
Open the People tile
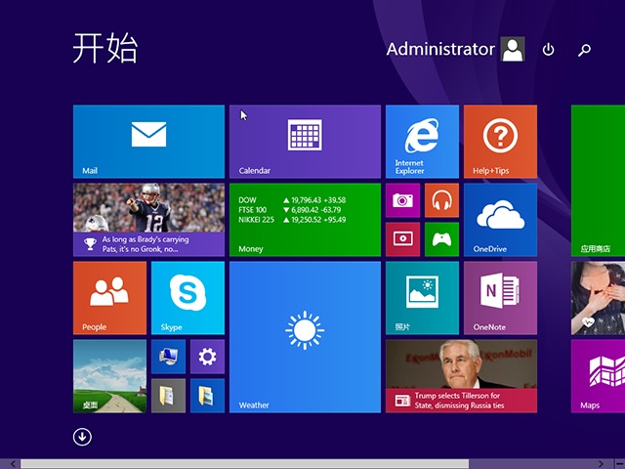coord(109,297)
